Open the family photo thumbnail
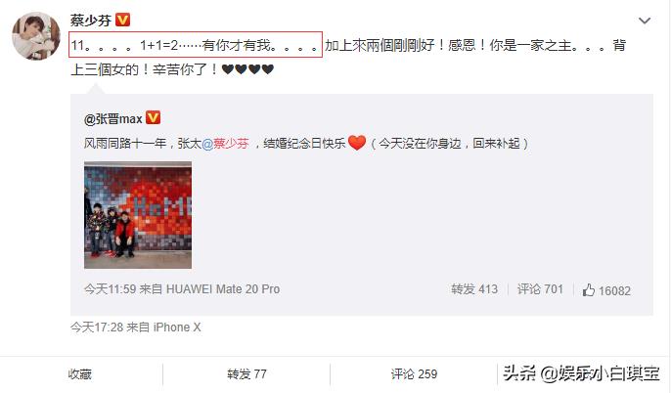 pos(138,215)
